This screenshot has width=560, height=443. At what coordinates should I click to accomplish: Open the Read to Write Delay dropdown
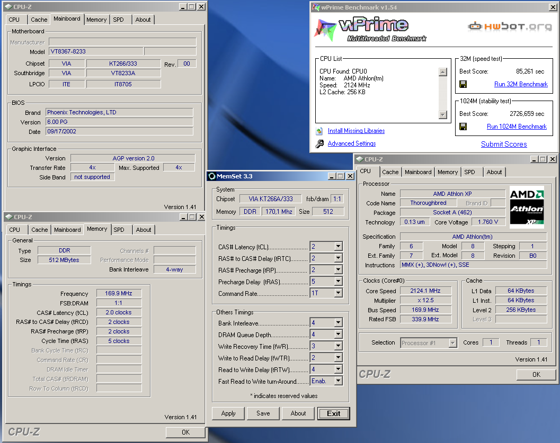coord(338,369)
